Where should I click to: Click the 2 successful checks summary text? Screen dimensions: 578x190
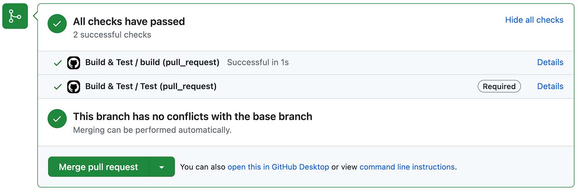click(x=112, y=35)
